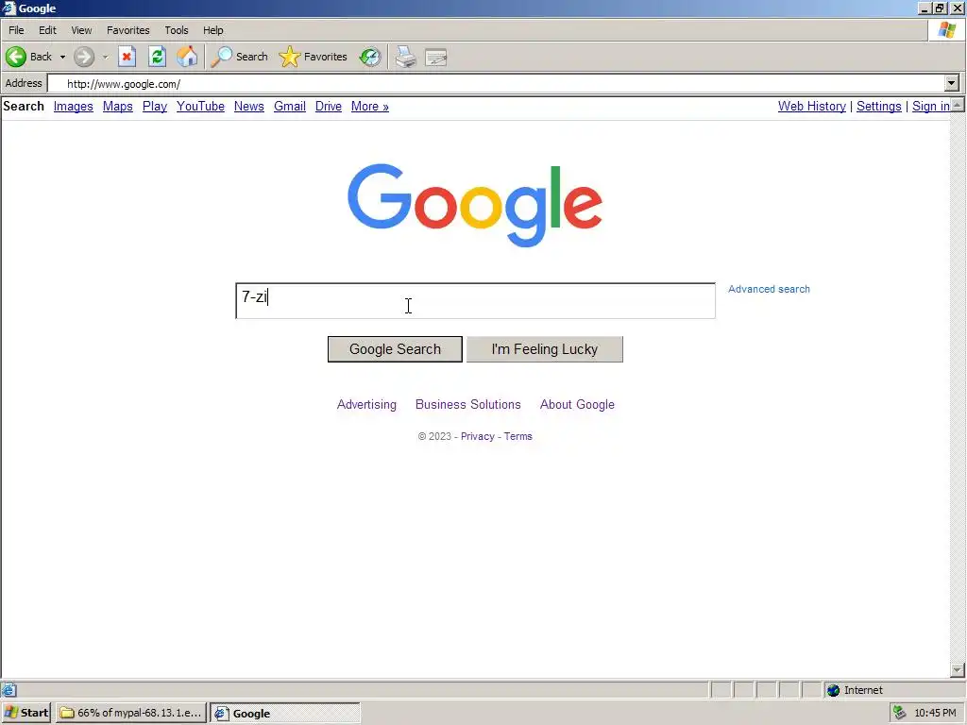Open the toolbar Search magnifier

point(239,57)
